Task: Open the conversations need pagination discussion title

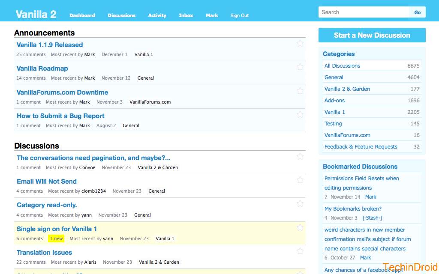Action: (93, 158)
